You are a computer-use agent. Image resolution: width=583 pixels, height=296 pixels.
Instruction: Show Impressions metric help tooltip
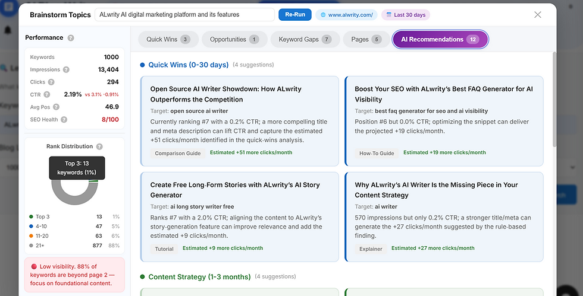66,70
